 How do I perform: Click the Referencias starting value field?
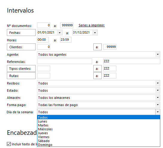(65, 61)
